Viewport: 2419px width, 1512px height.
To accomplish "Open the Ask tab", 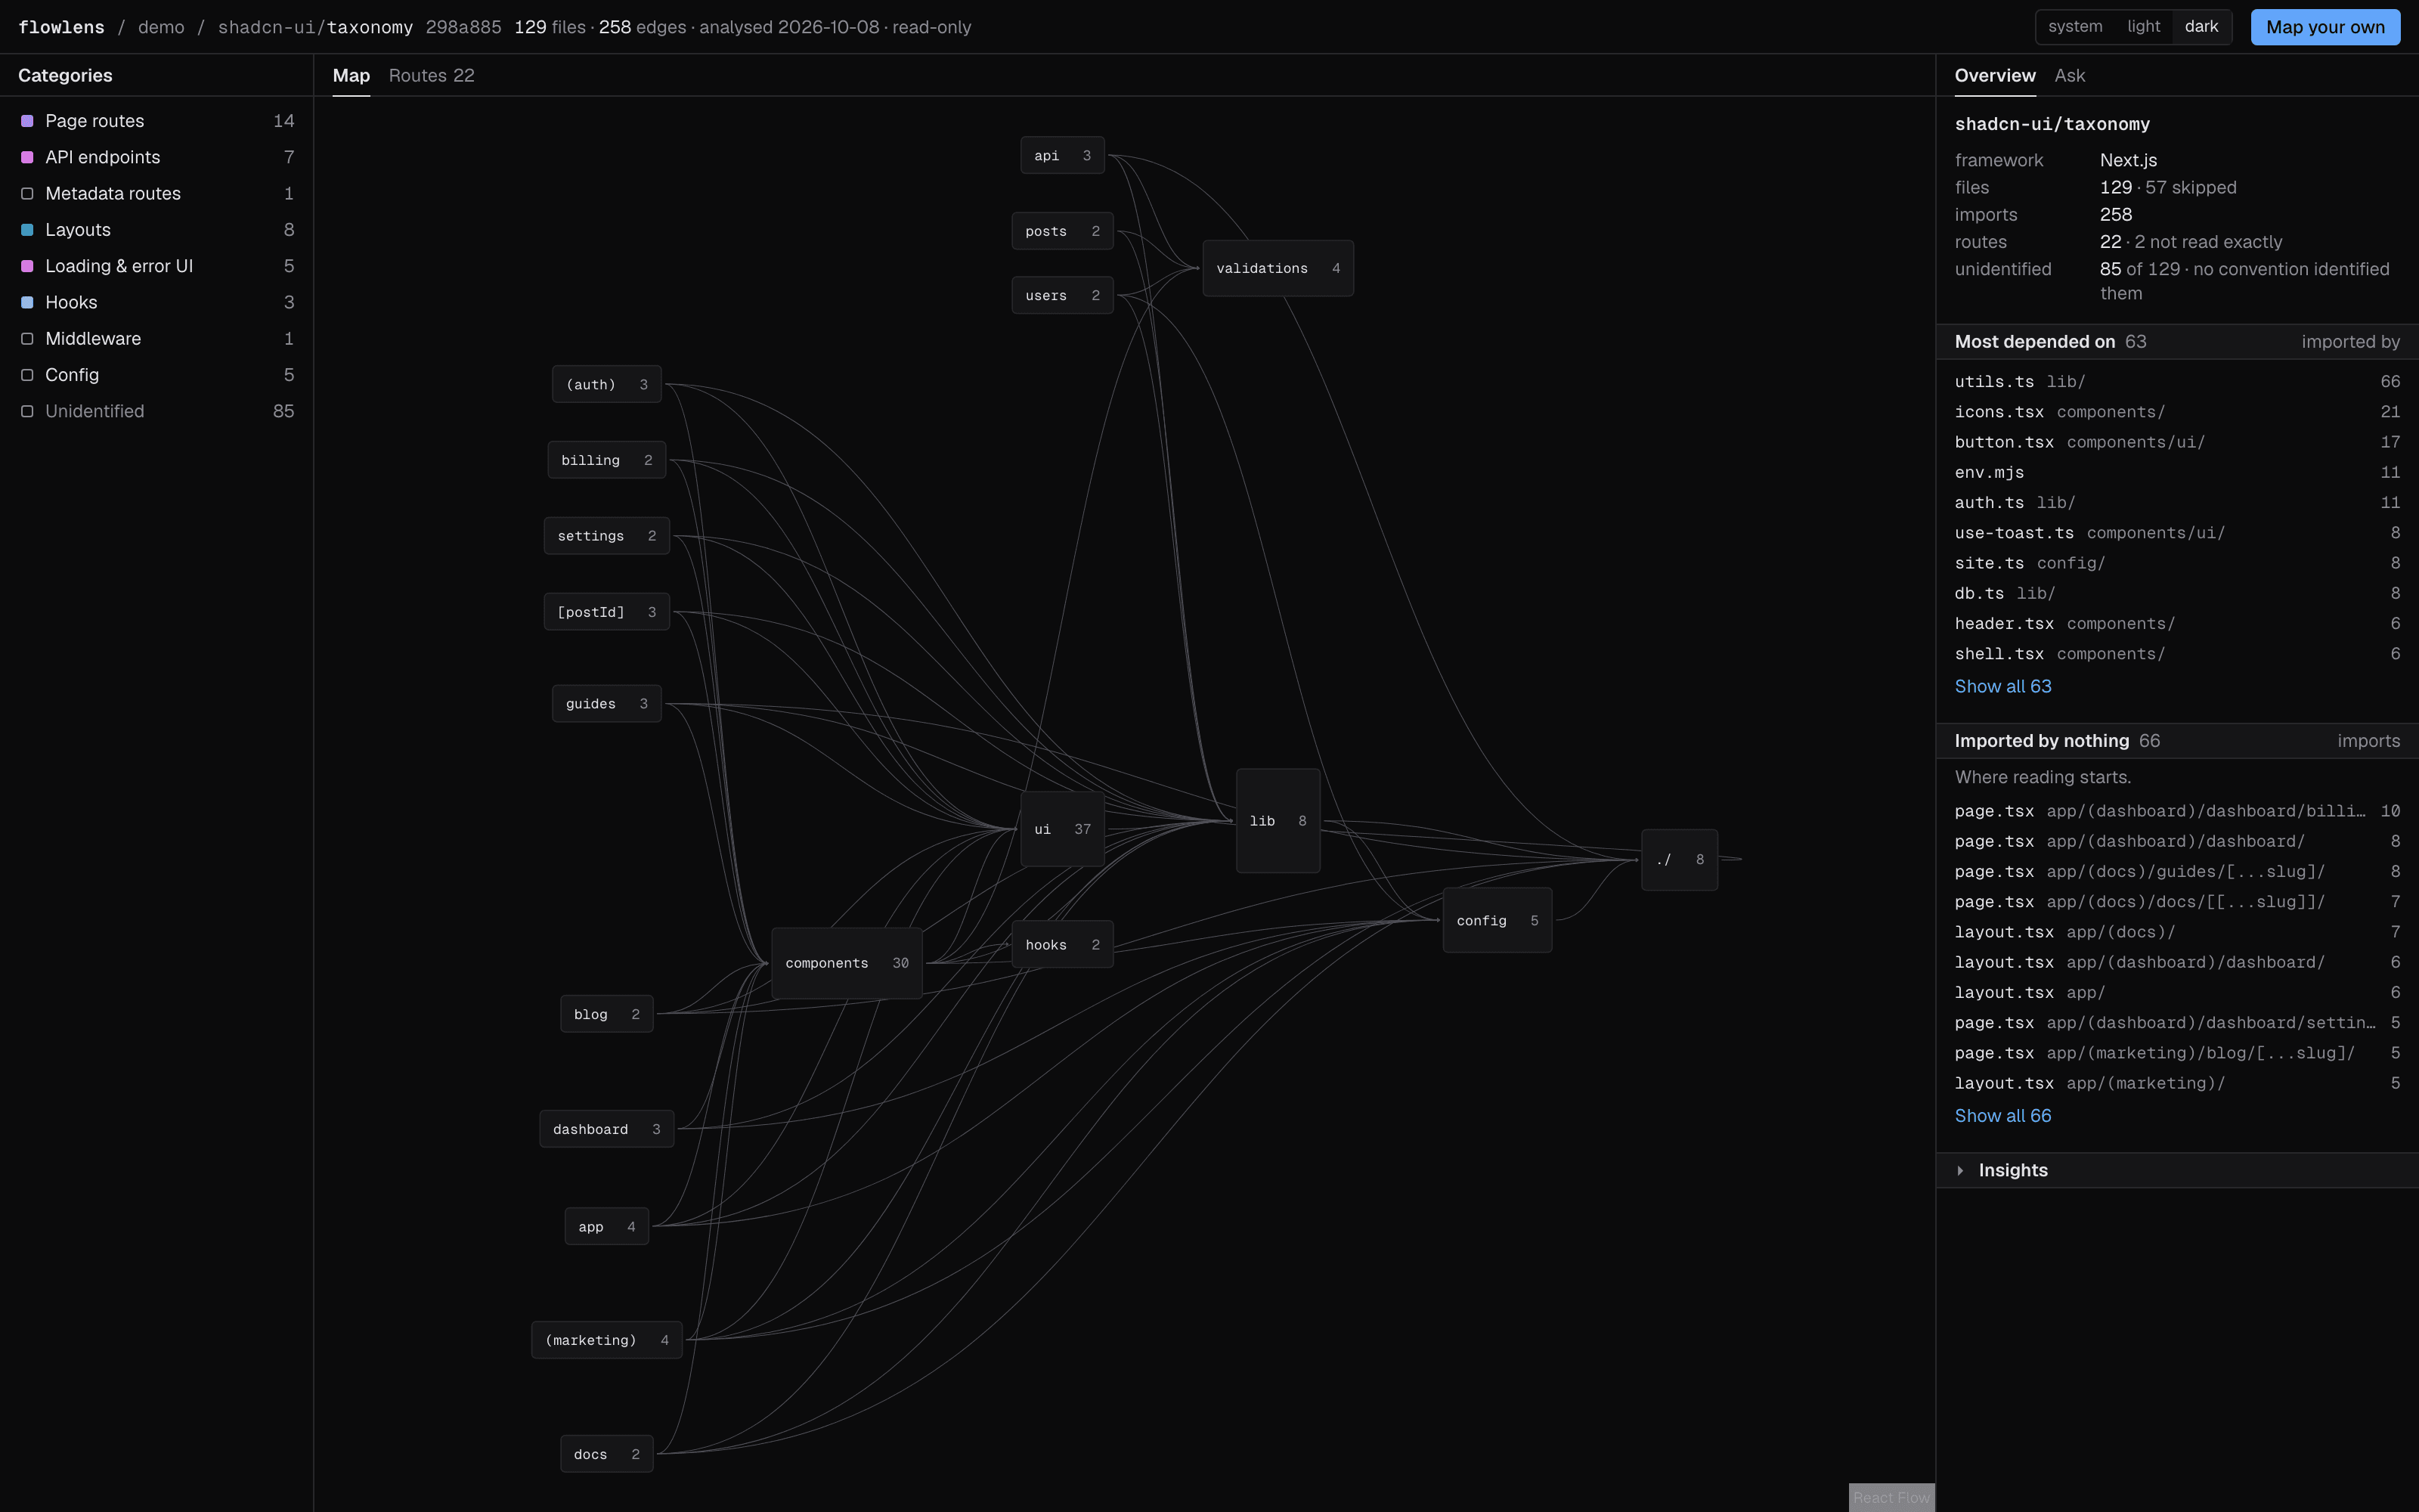I will (x=2069, y=76).
